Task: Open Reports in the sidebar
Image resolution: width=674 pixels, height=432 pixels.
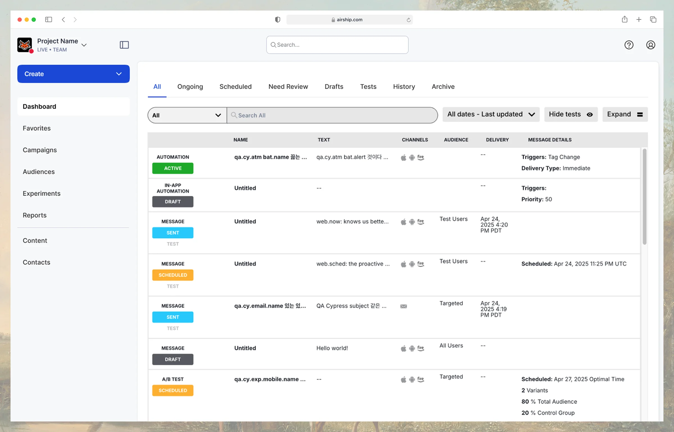Action: (35, 215)
